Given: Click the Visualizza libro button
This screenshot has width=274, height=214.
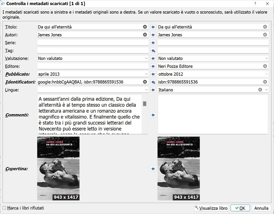Looking at the screenshot, I should coord(211,208).
